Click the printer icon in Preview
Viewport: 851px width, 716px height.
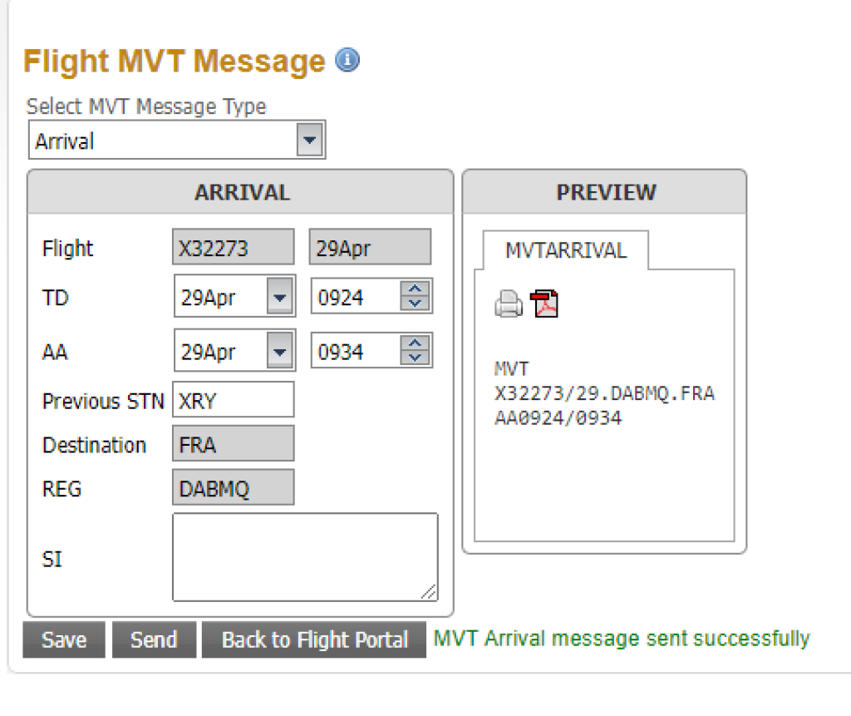click(x=509, y=305)
